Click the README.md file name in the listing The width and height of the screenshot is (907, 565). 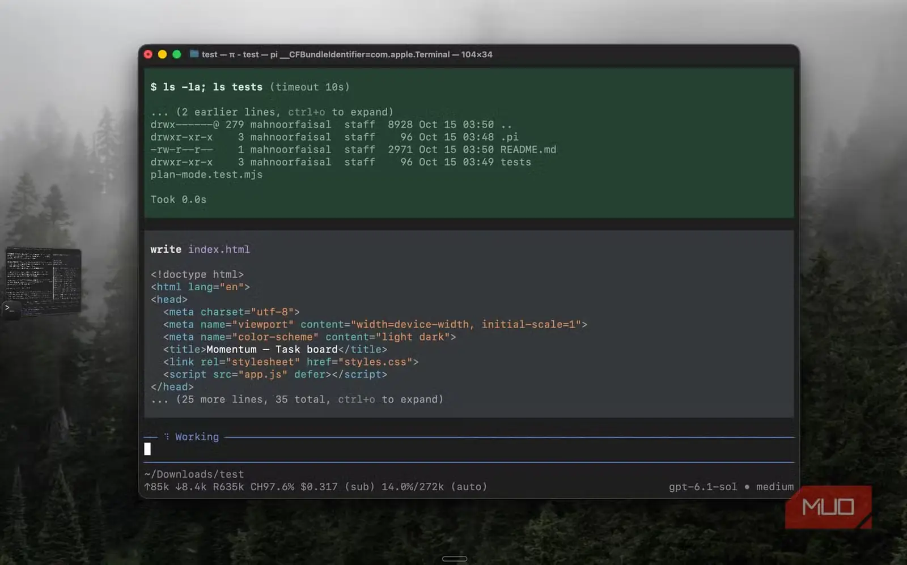528,150
